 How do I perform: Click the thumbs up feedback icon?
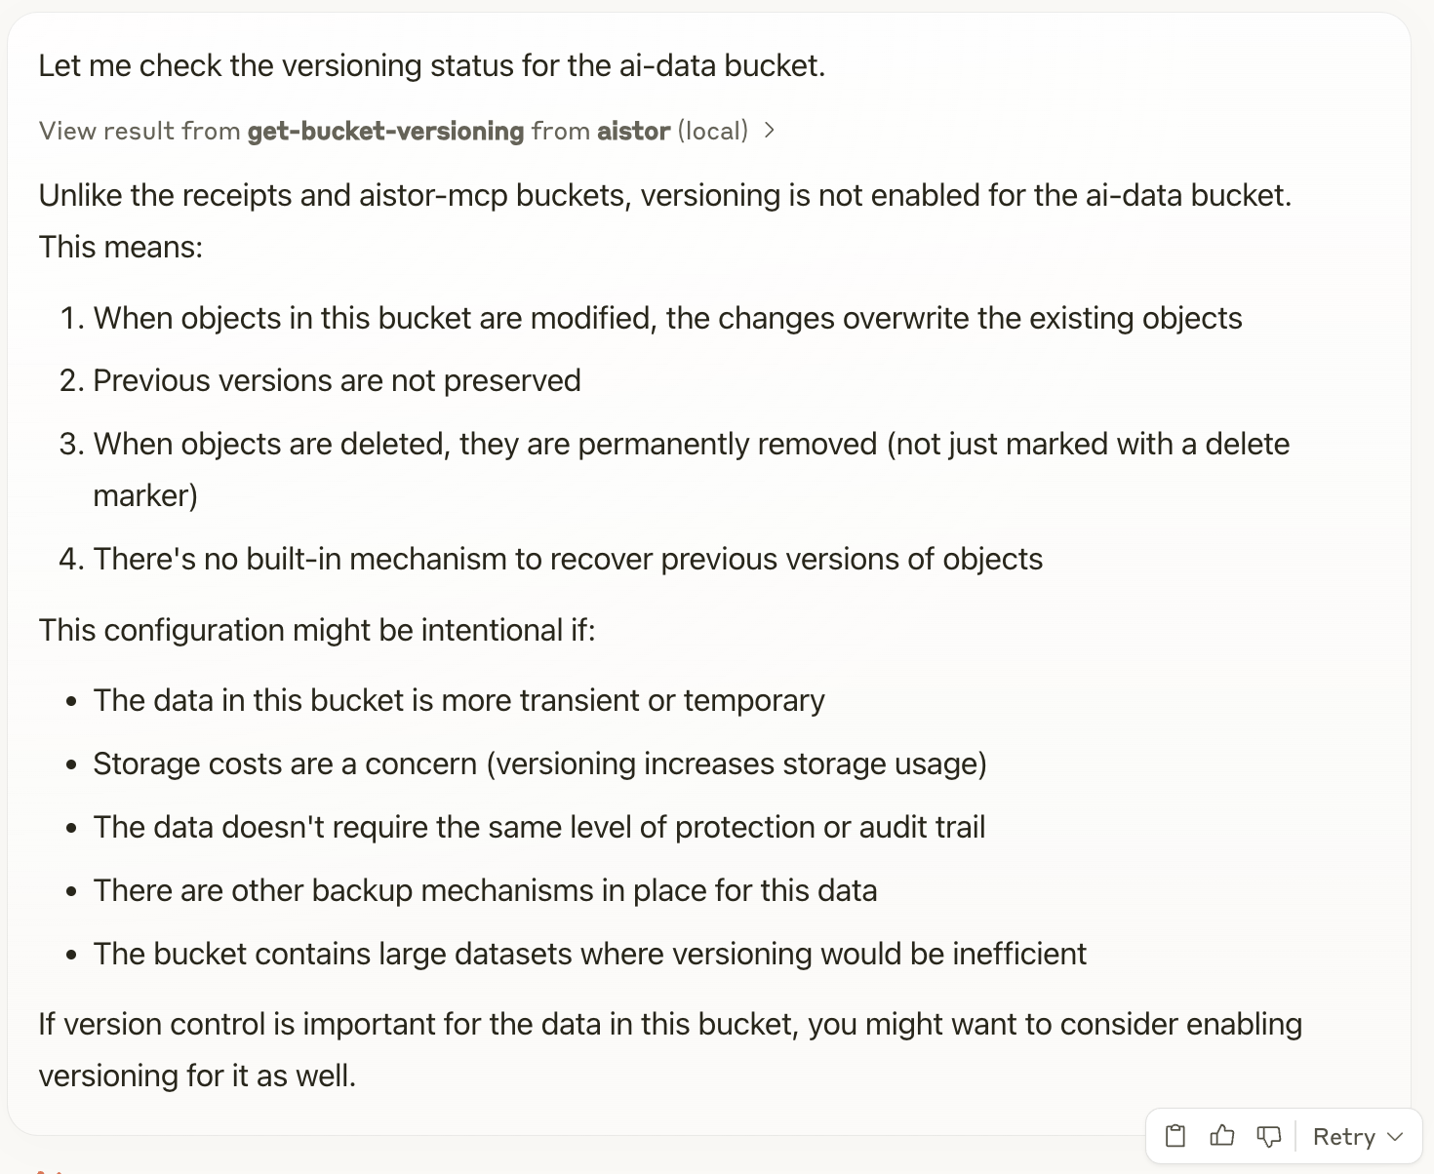coord(1221,1136)
